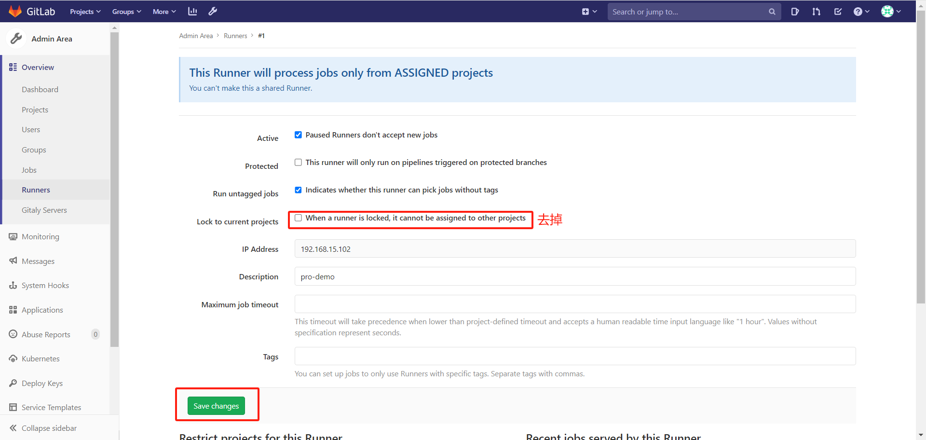Open the Admin Area wrench icon
The image size is (926, 440).
point(212,11)
